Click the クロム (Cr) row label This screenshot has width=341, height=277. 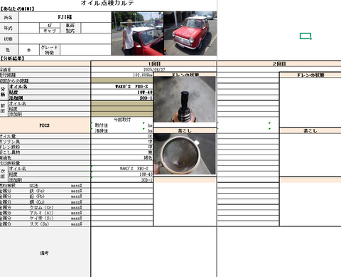tap(41, 207)
